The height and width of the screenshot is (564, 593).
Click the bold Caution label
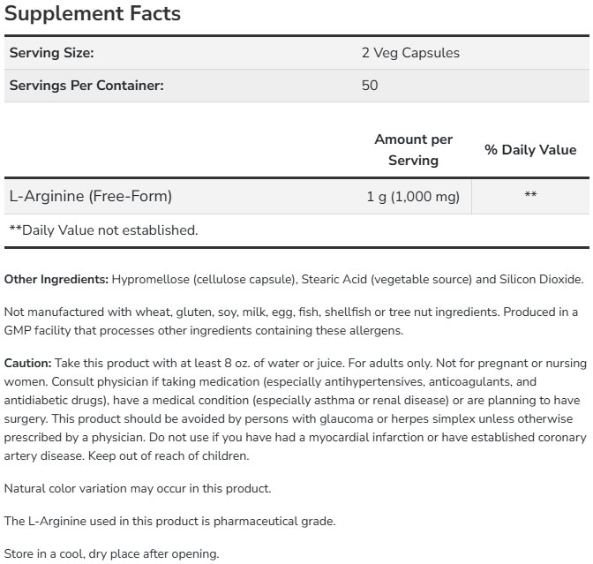tap(28, 364)
